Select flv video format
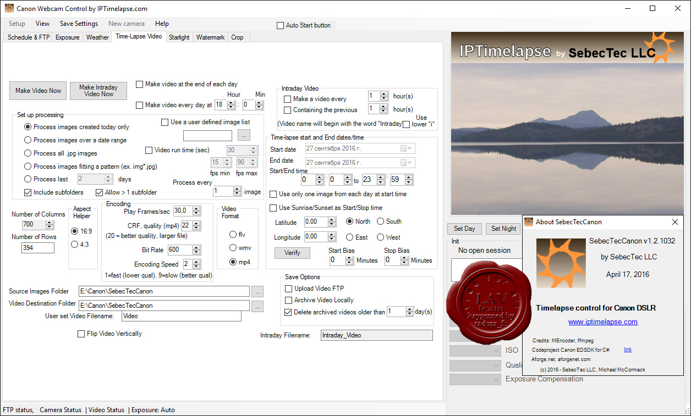Viewport: 691px width, 416px height. [x=233, y=235]
